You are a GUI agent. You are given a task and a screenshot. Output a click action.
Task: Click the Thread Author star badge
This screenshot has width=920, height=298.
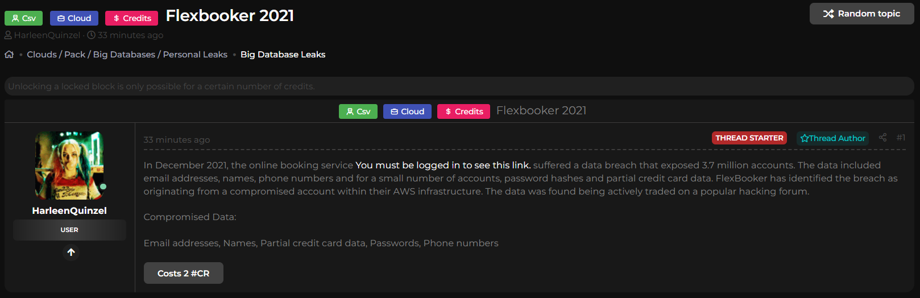click(832, 138)
